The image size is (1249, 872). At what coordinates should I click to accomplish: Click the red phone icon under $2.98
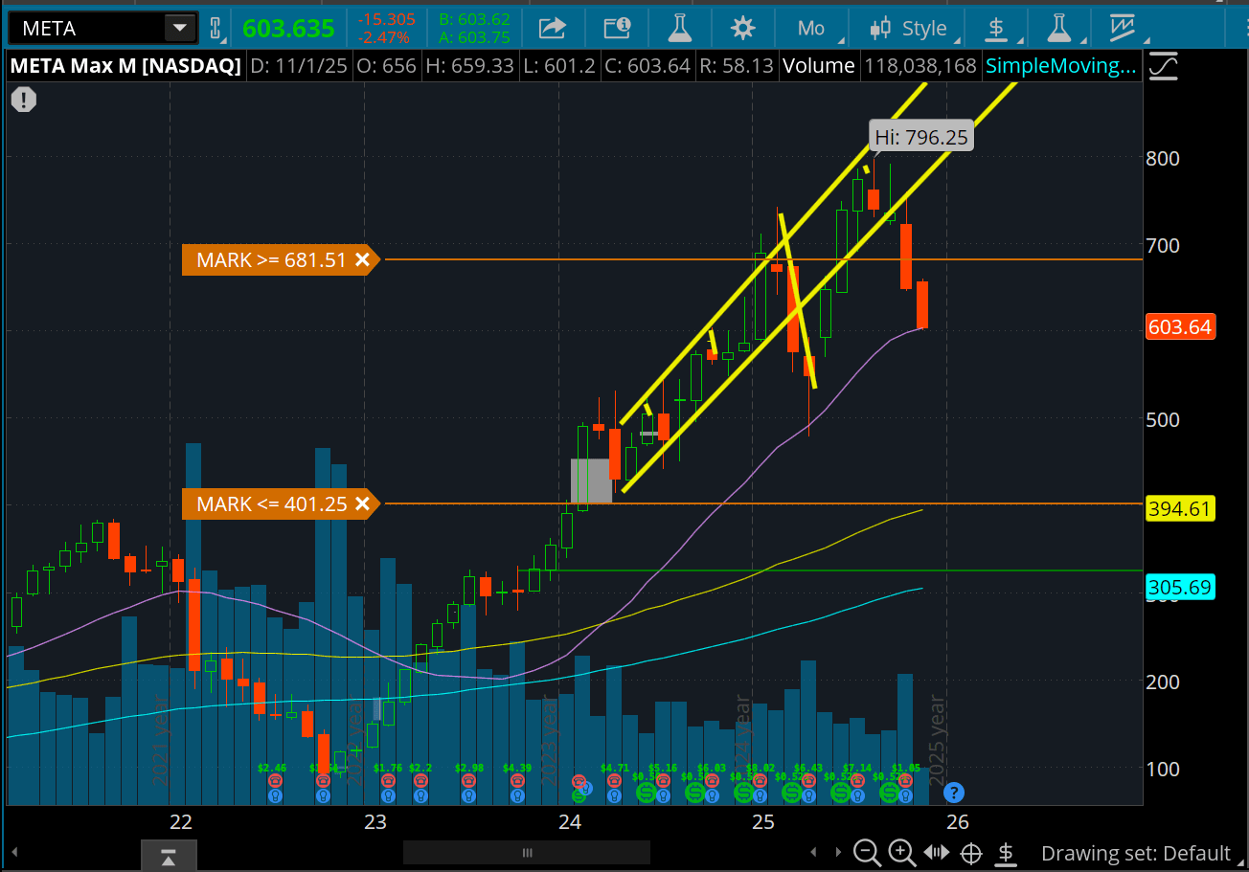[468, 780]
